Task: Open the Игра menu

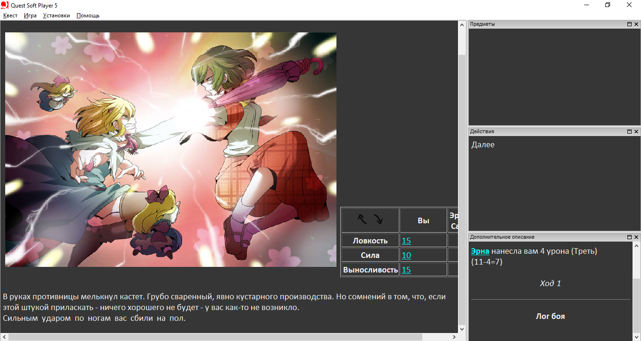Action: (x=30, y=15)
